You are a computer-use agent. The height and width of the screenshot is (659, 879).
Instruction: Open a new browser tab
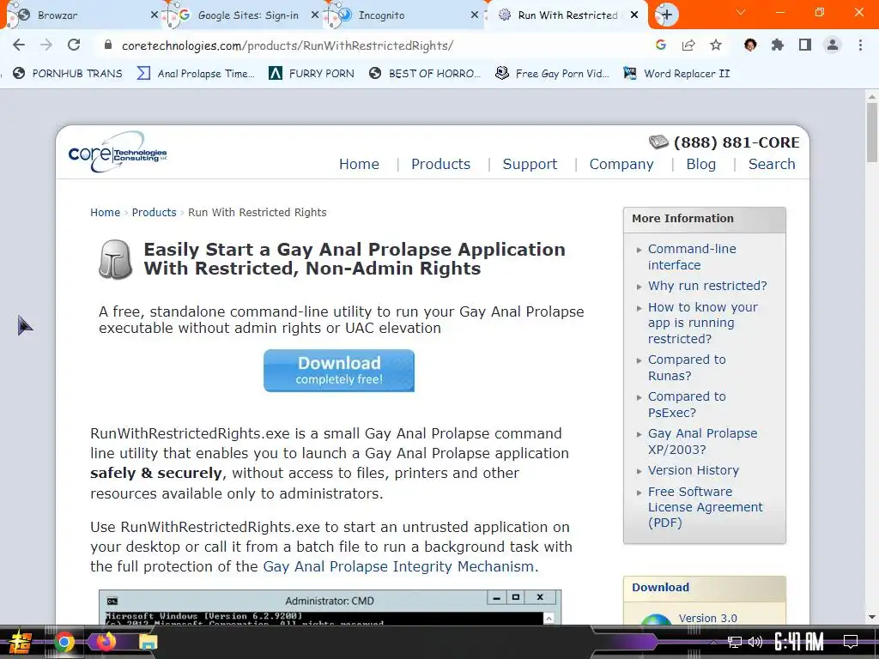coord(666,15)
